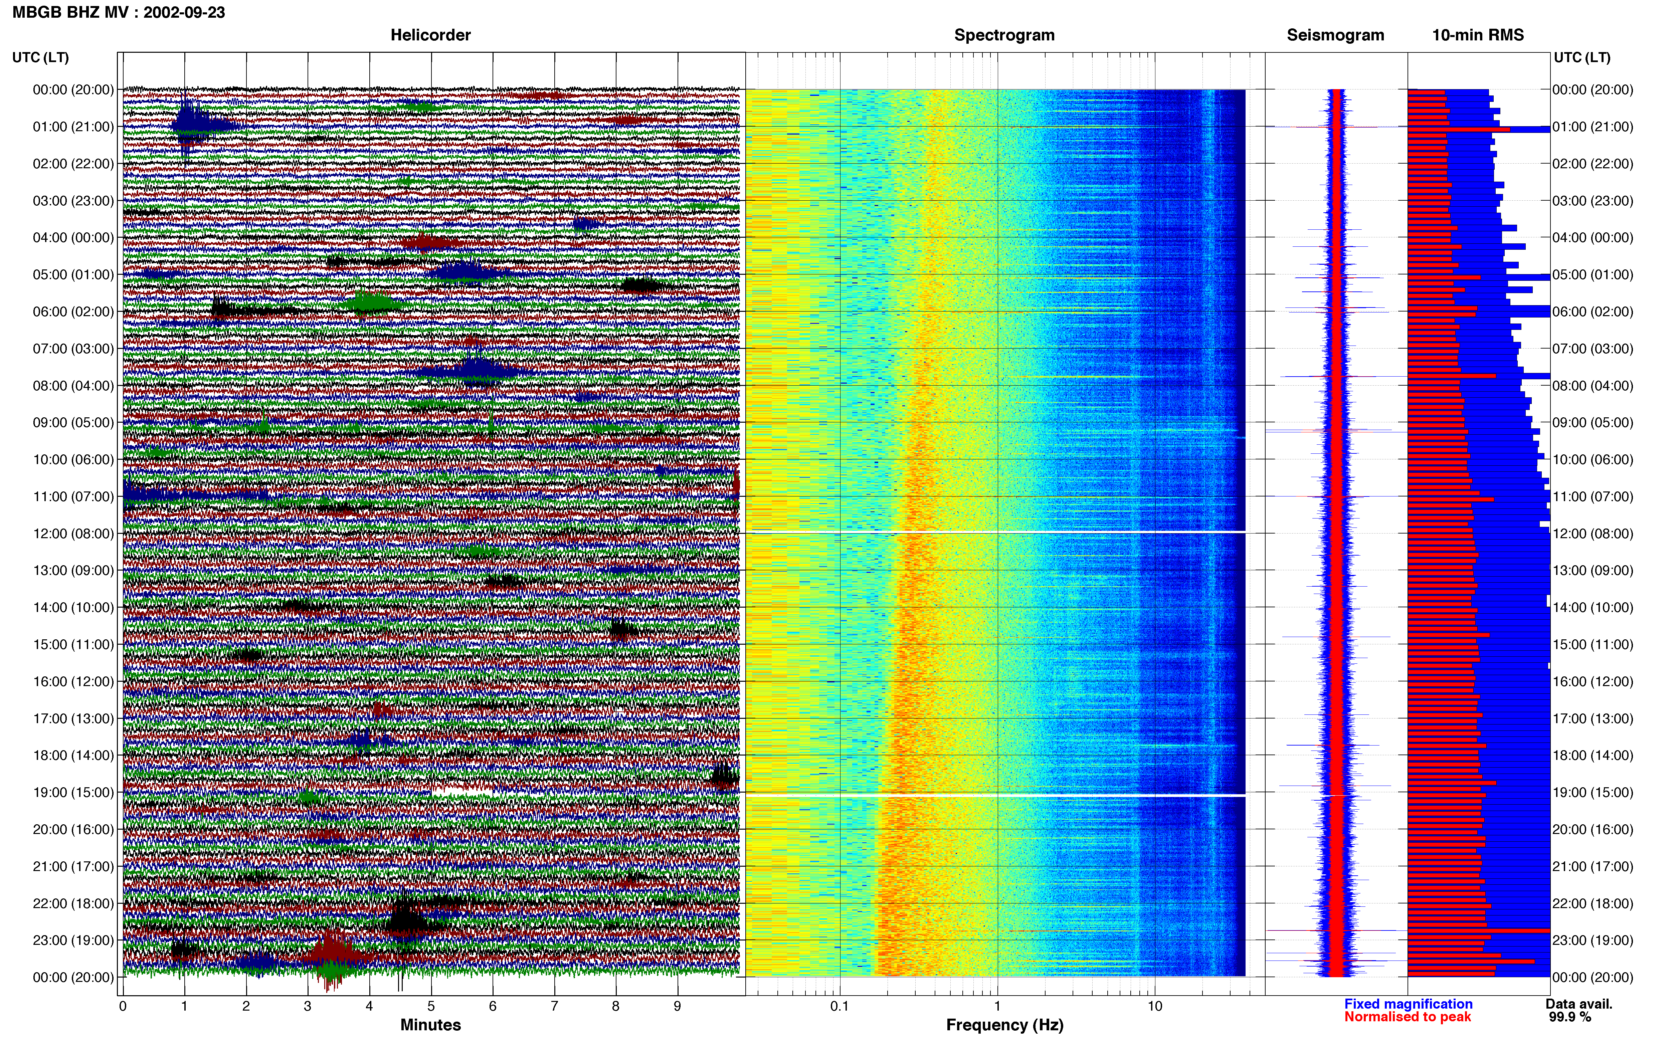Image resolution: width=1676 pixels, height=1048 pixels.
Task: Click left time label '04:00 (00:00)'
Action: click(x=73, y=238)
